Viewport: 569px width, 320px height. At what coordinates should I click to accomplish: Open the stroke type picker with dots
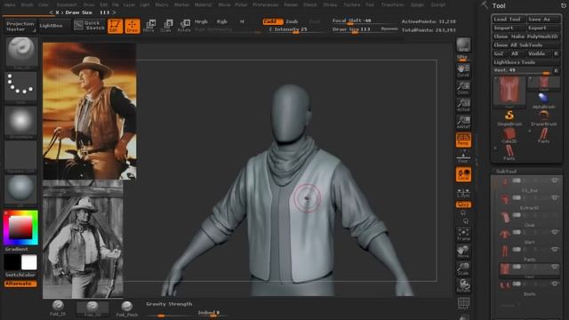(x=21, y=87)
